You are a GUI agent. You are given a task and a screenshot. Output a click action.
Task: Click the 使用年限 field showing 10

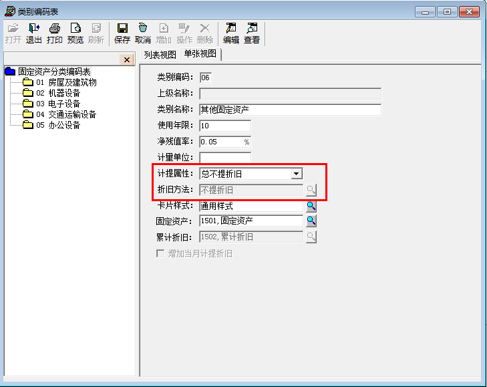coord(225,126)
